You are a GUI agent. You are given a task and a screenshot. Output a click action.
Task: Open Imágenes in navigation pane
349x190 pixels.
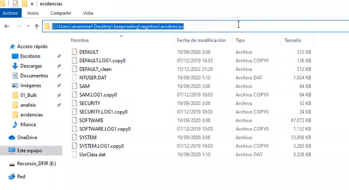point(31,85)
